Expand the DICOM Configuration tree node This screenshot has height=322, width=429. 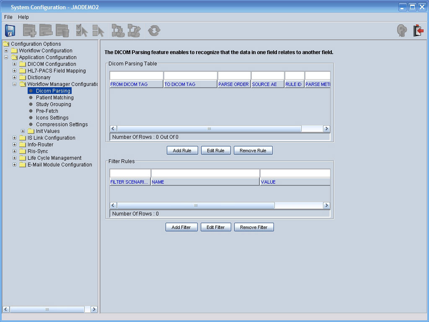click(15, 64)
